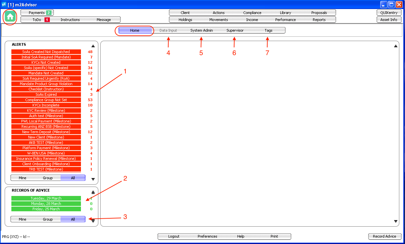Select Group filter in Alerts panel
The width and height of the screenshot is (405, 244).
click(48, 178)
